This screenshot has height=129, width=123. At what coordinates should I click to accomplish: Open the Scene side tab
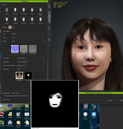(49, 28)
